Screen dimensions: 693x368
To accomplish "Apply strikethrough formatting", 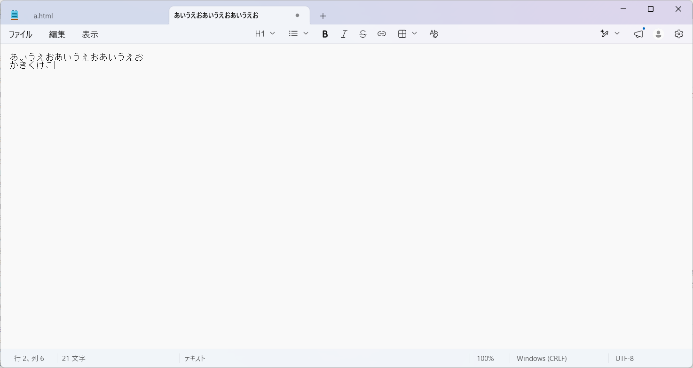I will point(362,34).
